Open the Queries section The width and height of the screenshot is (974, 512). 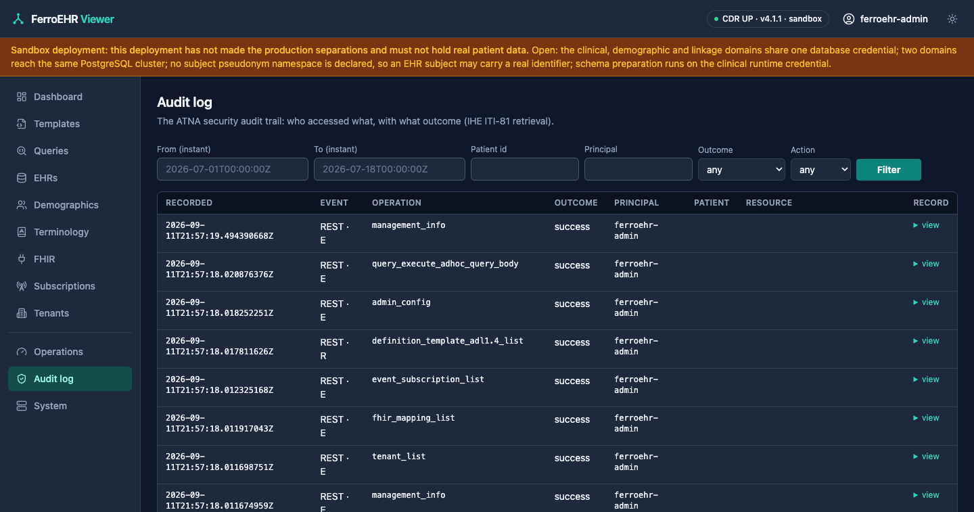tap(70, 151)
